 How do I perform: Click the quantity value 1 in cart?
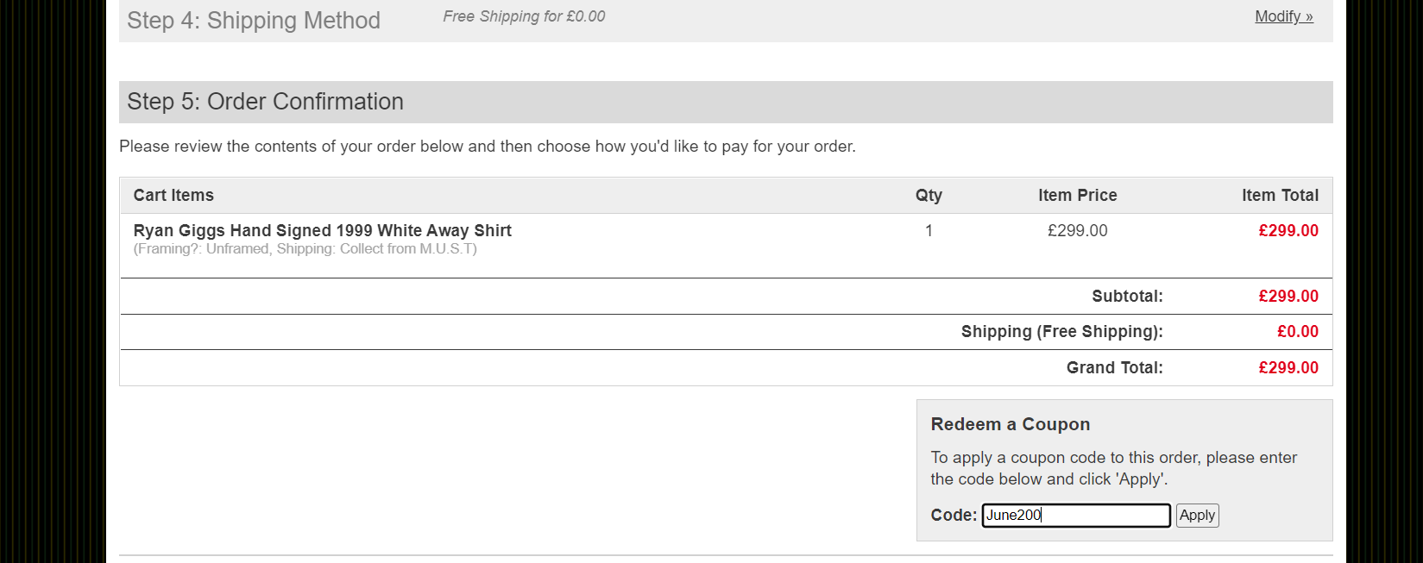929,231
